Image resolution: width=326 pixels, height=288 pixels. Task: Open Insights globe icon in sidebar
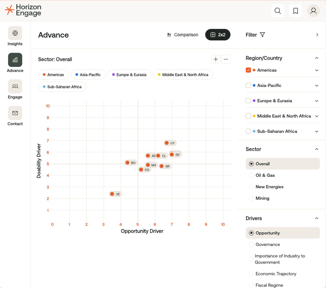click(15, 33)
